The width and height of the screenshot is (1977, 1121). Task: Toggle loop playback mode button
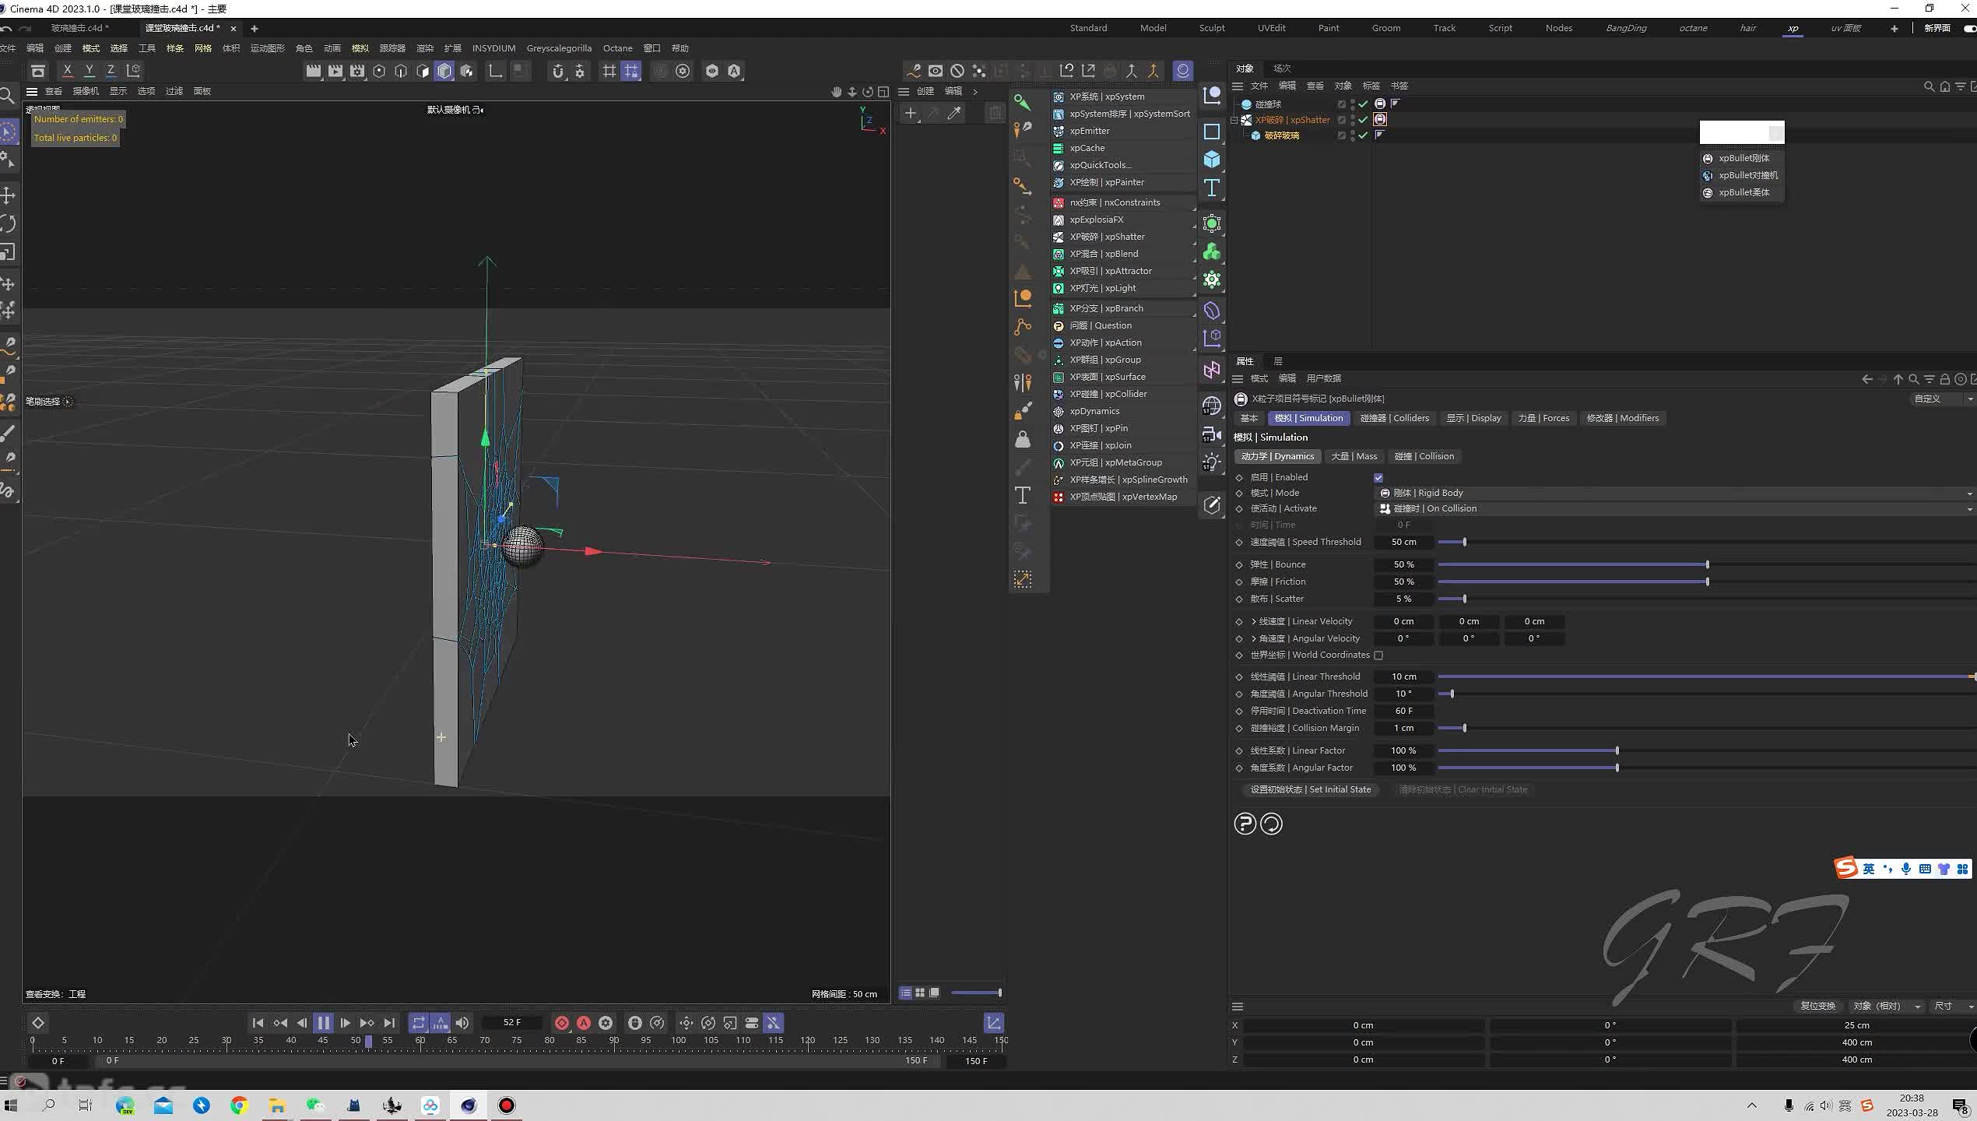[419, 1023]
